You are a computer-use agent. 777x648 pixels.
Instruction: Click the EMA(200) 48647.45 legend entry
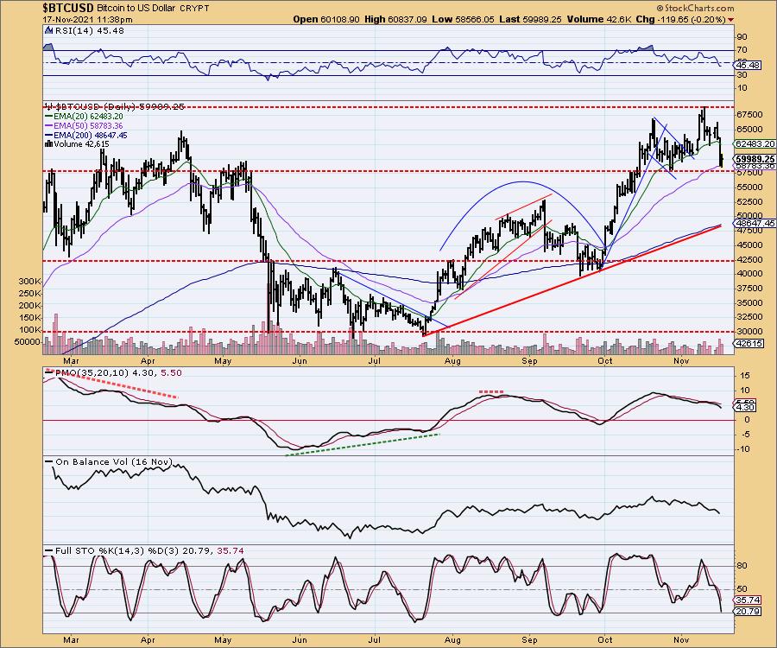tap(90, 135)
